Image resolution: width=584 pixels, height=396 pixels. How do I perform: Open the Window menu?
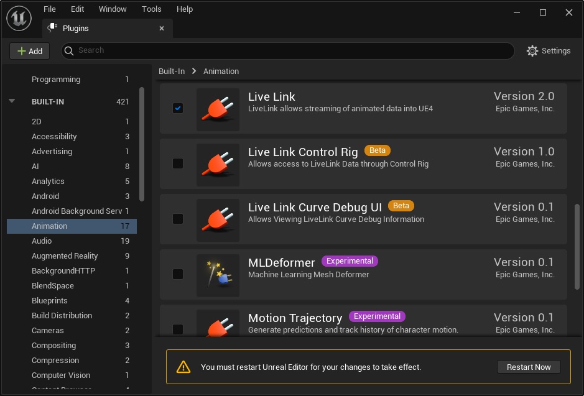pos(112,9)
